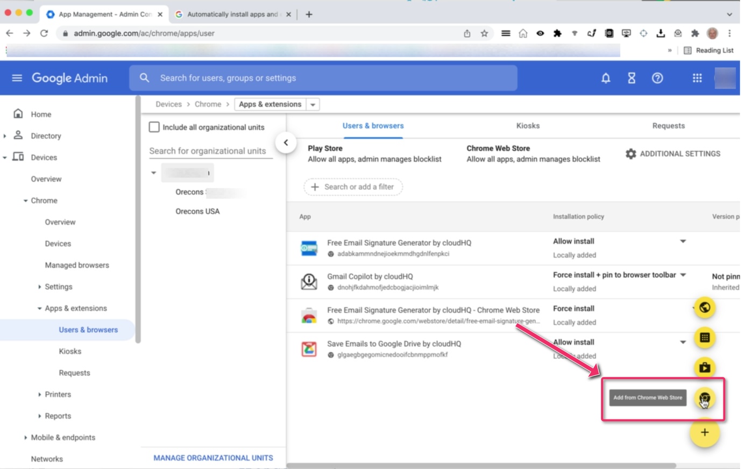The height and width of the screenshot is (469, 744).
Task: Open the Chrome three-dot menu
Action: 729,33
